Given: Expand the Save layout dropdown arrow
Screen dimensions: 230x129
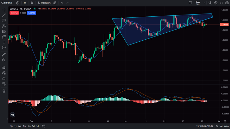Looking at the screenshot, I should click(x=204, y=3).
